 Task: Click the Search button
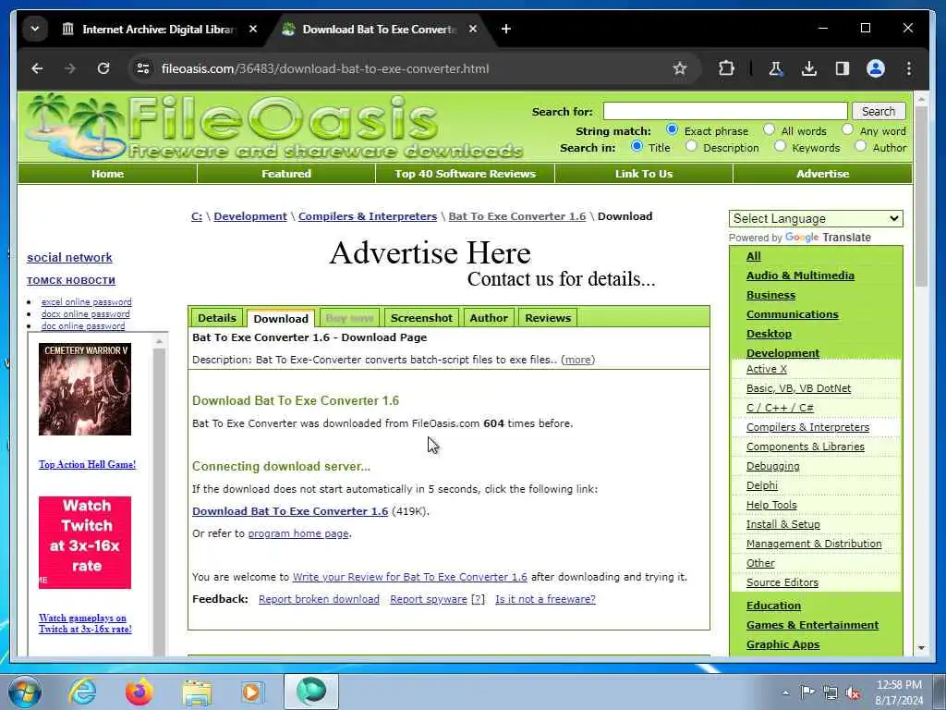pyautogui.click(x=879, y=111)
